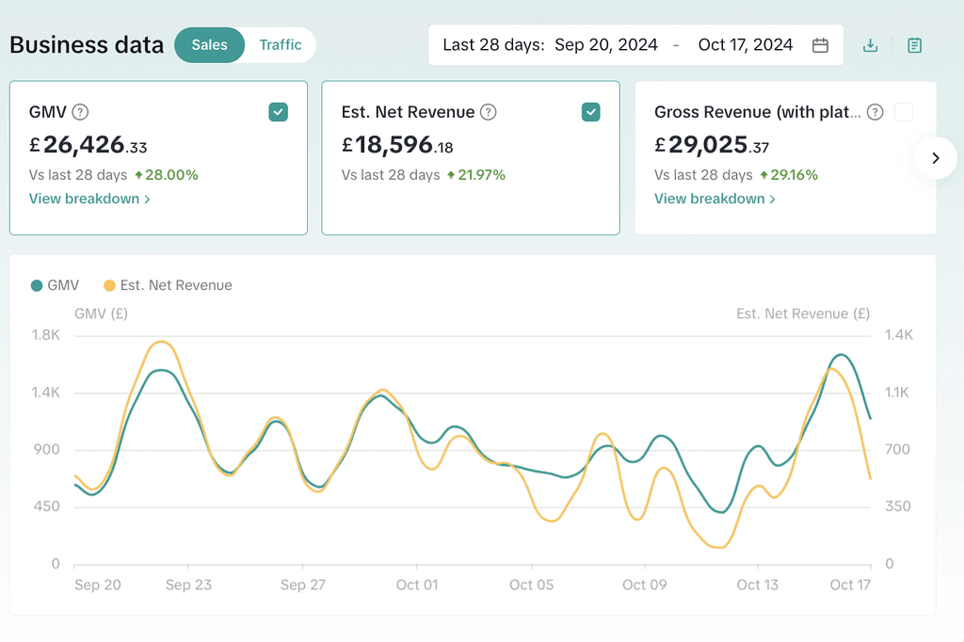
Task: Click the Oct 01 marker on the chart axis
Action: pos(417,585)
